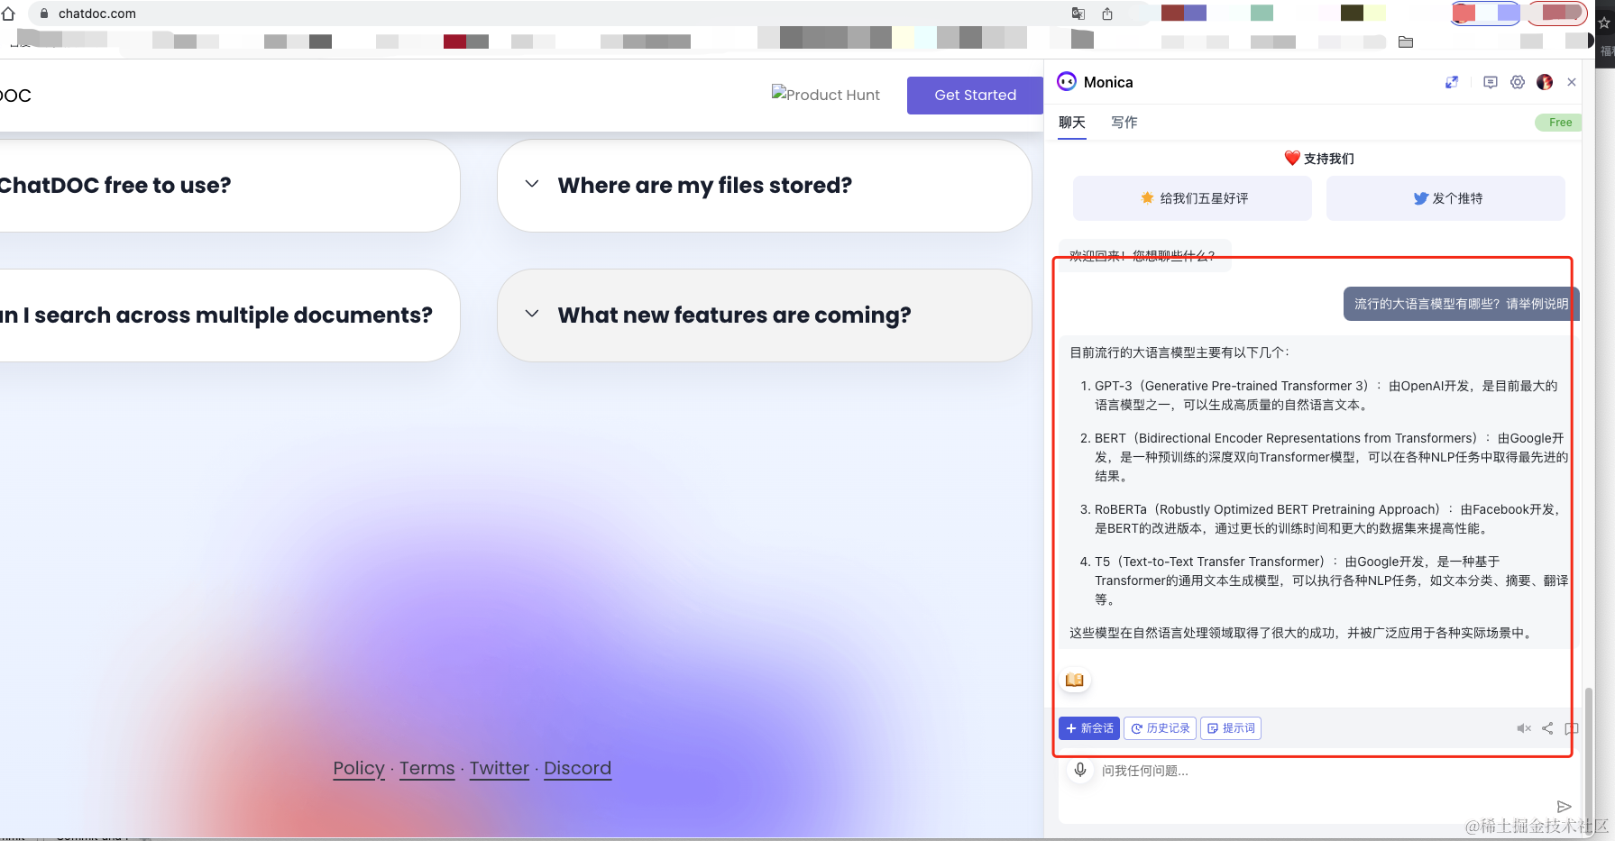Open Monica settings gear
Viewport: 1615px width, 841px height.
[x=1518, y=82]
